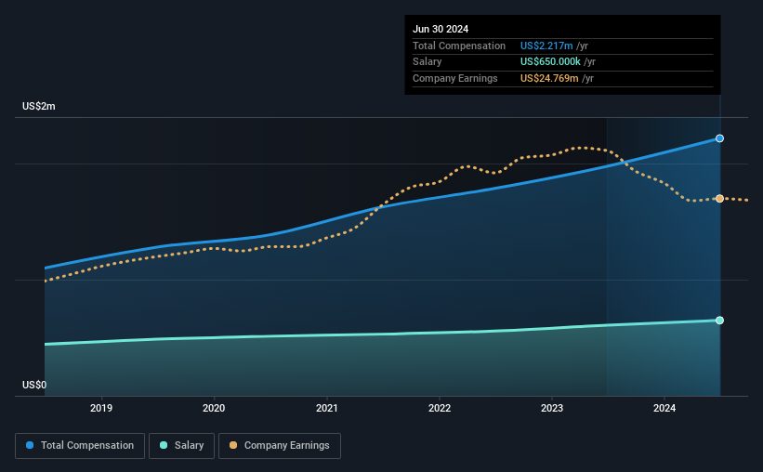The image size is (763, 472).
Task: Click the 2020 x-axis label
Action: tap(214, 408)
